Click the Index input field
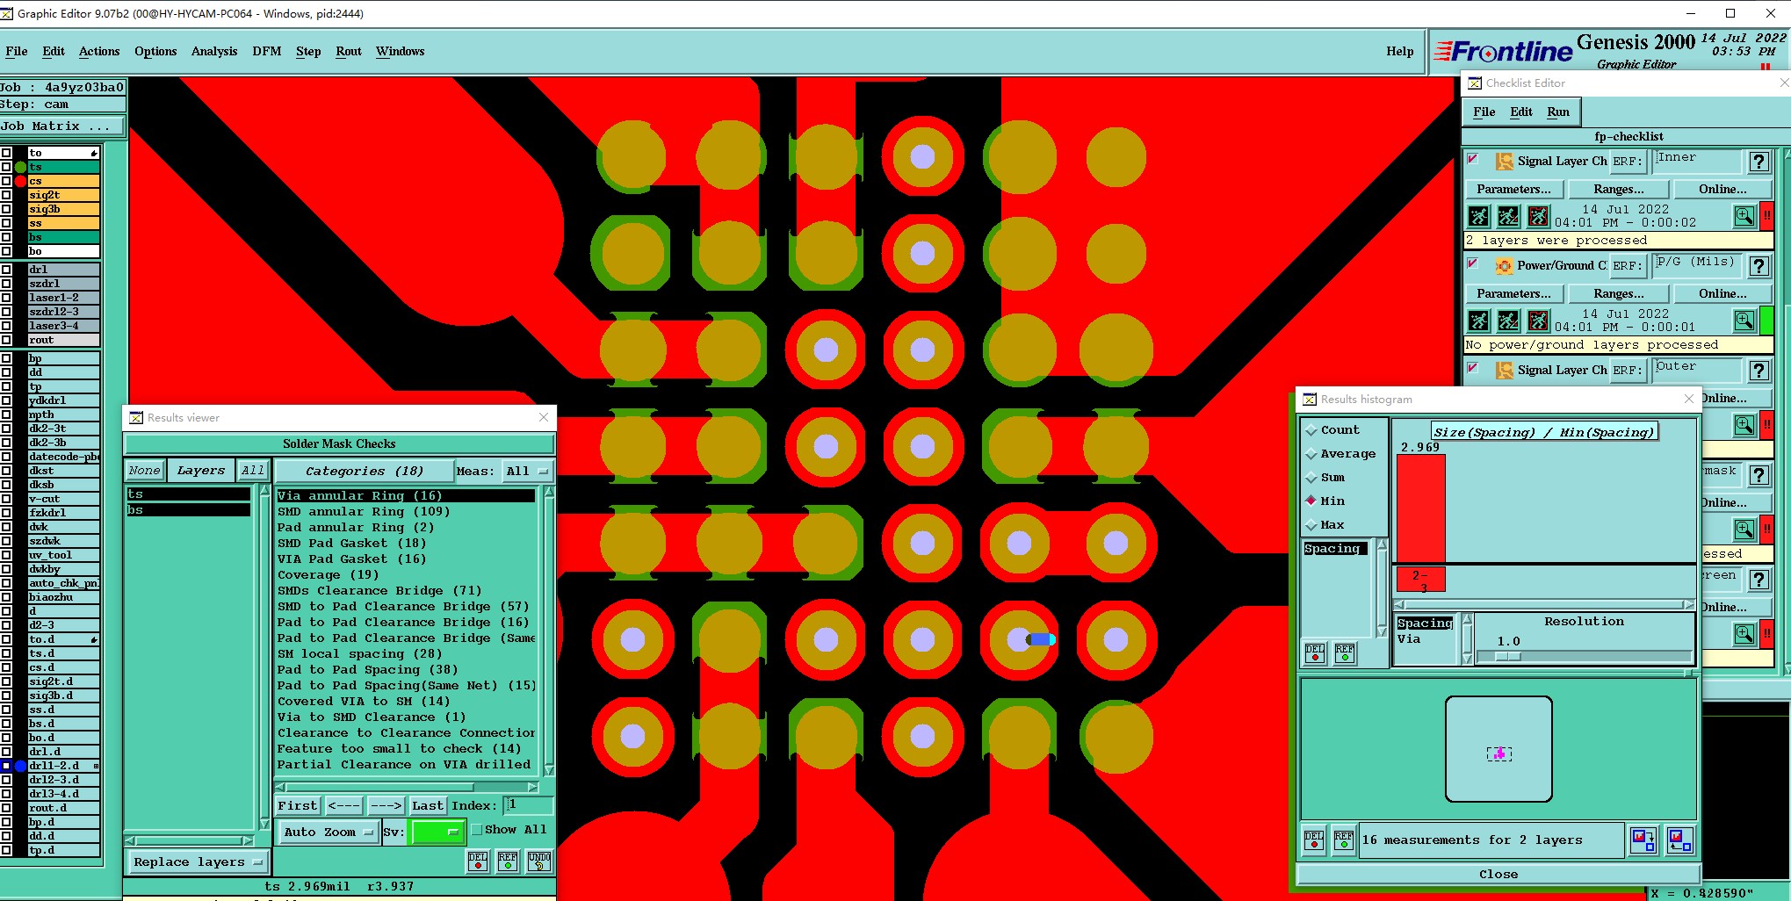The height and width of the screenshot is (901, 1791). [x=529, y=805]
